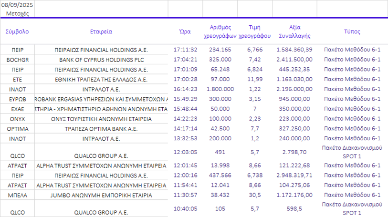Viewport: 388px width, 217px height.
Task: Select the quantity cell 1.800.000
Action: (220, 89)
